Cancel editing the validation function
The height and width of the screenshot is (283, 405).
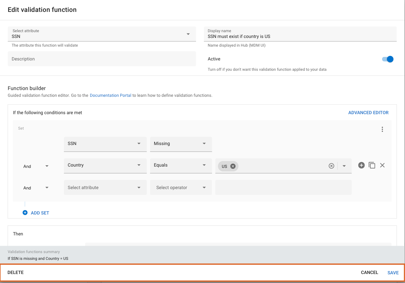tap(370, 272)
